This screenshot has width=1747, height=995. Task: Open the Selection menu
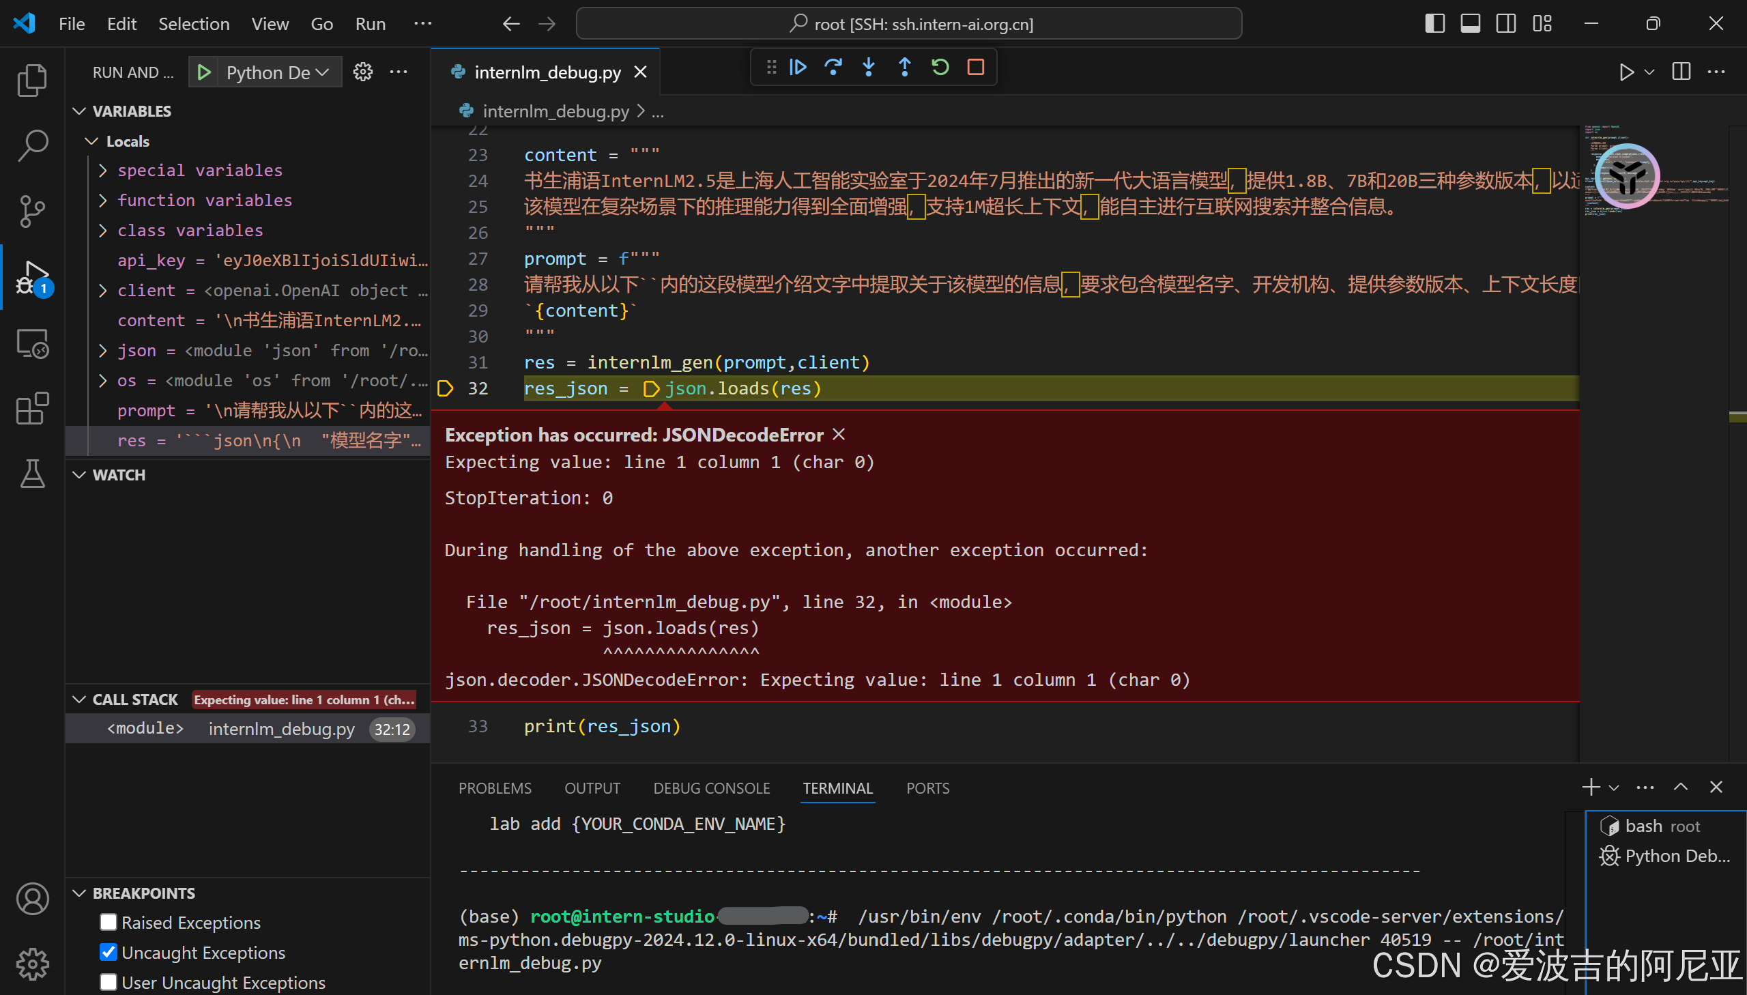point(194,24)
